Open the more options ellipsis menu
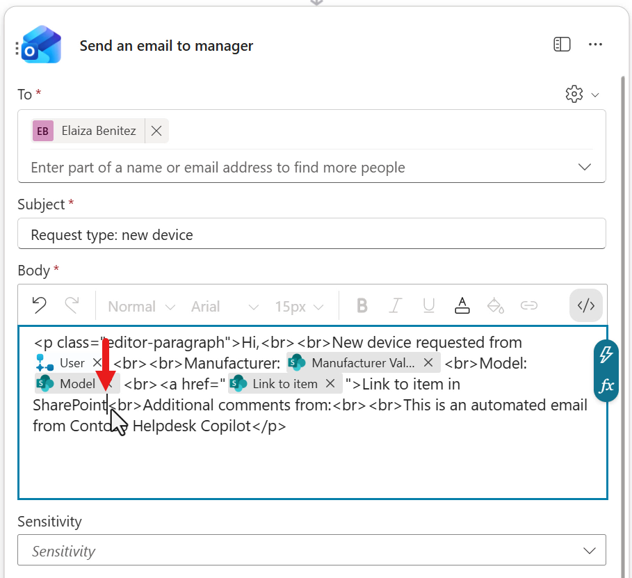 [x=595, y=45]
